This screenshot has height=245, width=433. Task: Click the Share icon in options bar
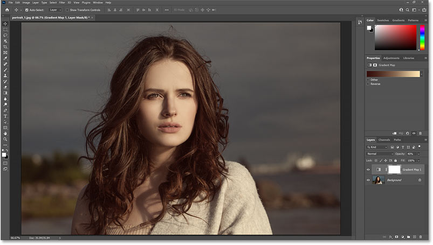point(424,10)
